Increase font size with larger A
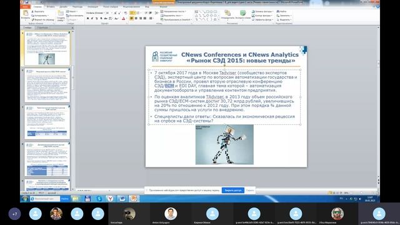Image resolution: width=400 pixels, height=225 pixels. click(x=115, y=12)
